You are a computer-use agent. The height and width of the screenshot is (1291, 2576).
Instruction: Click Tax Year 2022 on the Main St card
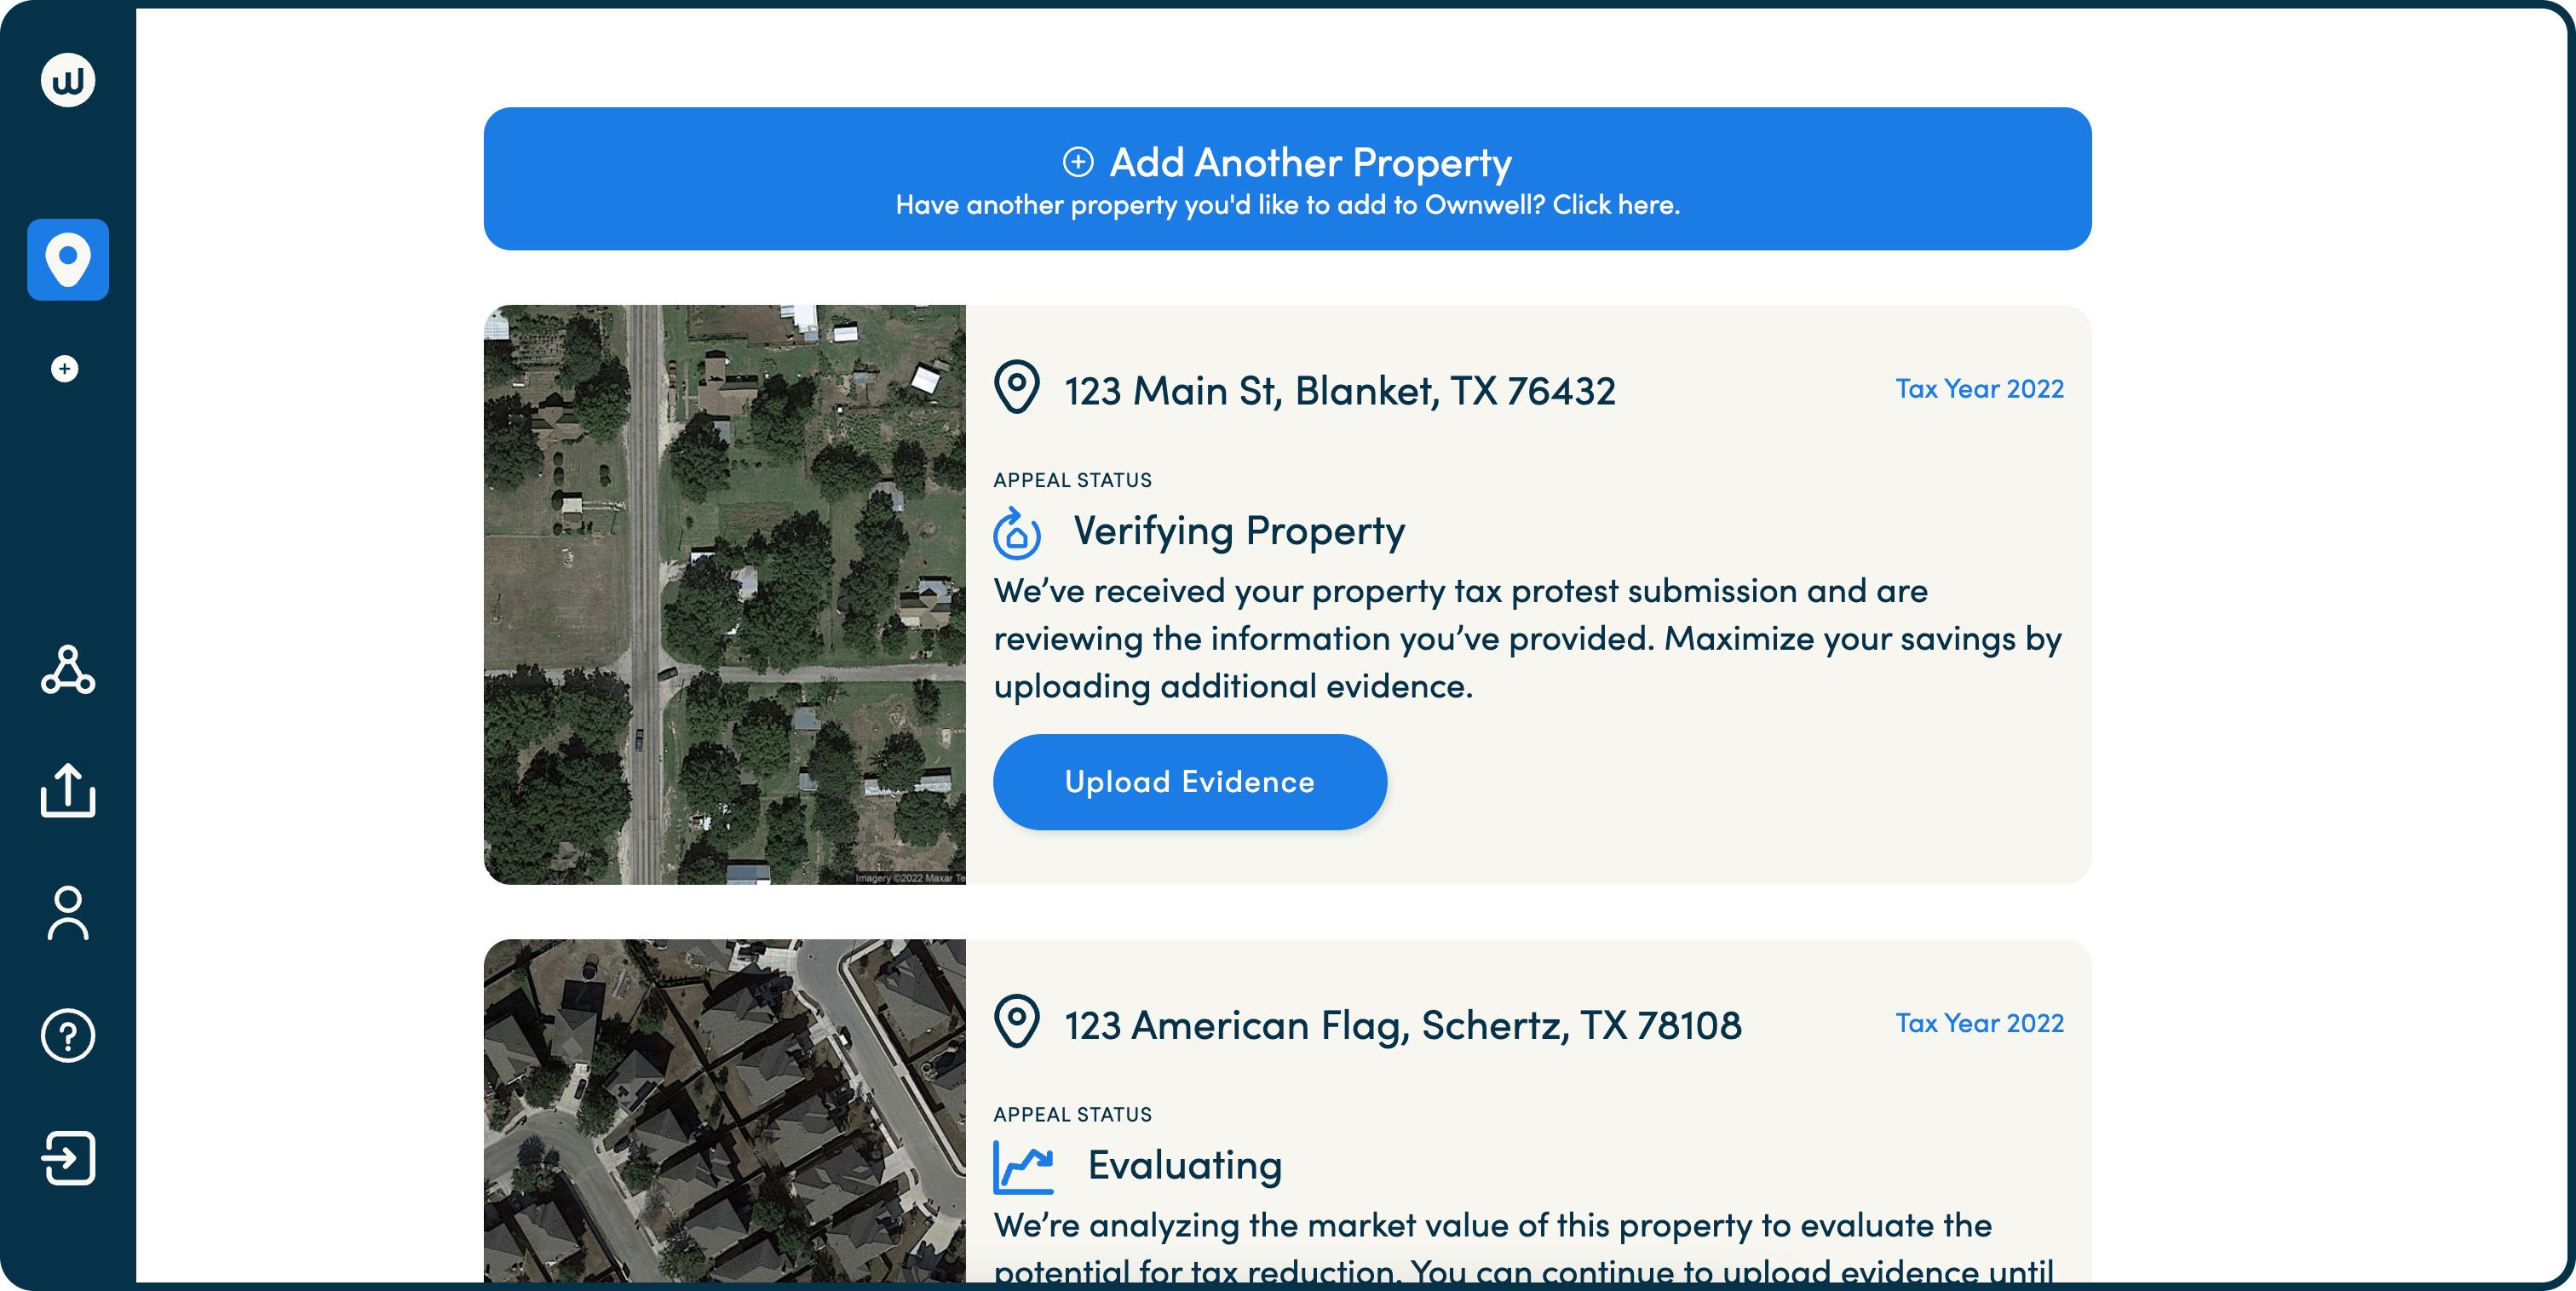pos(1979,389)
